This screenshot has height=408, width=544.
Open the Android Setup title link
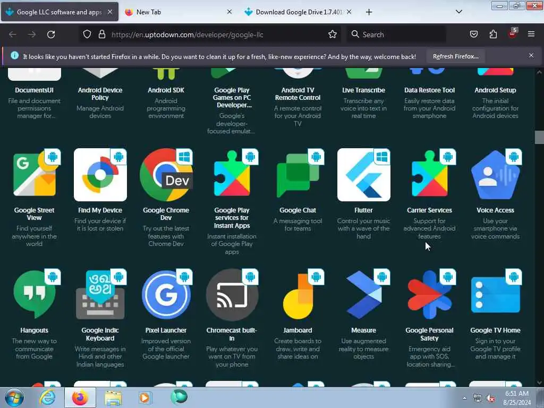496,90
